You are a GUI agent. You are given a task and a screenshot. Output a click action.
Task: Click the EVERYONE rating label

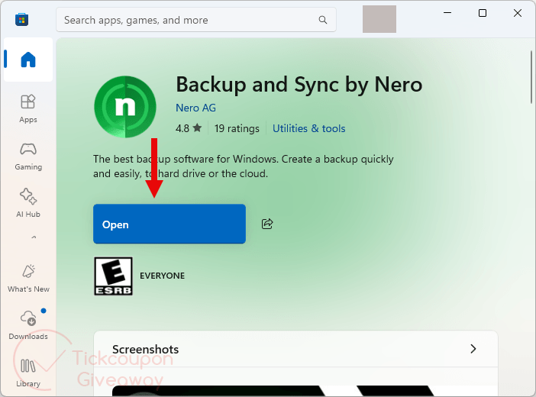[x=162, y=276]
